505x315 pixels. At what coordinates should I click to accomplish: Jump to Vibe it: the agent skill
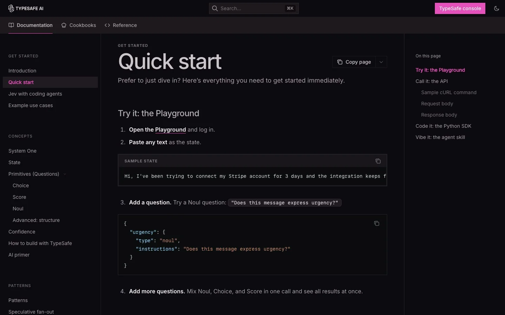[440, 137]
